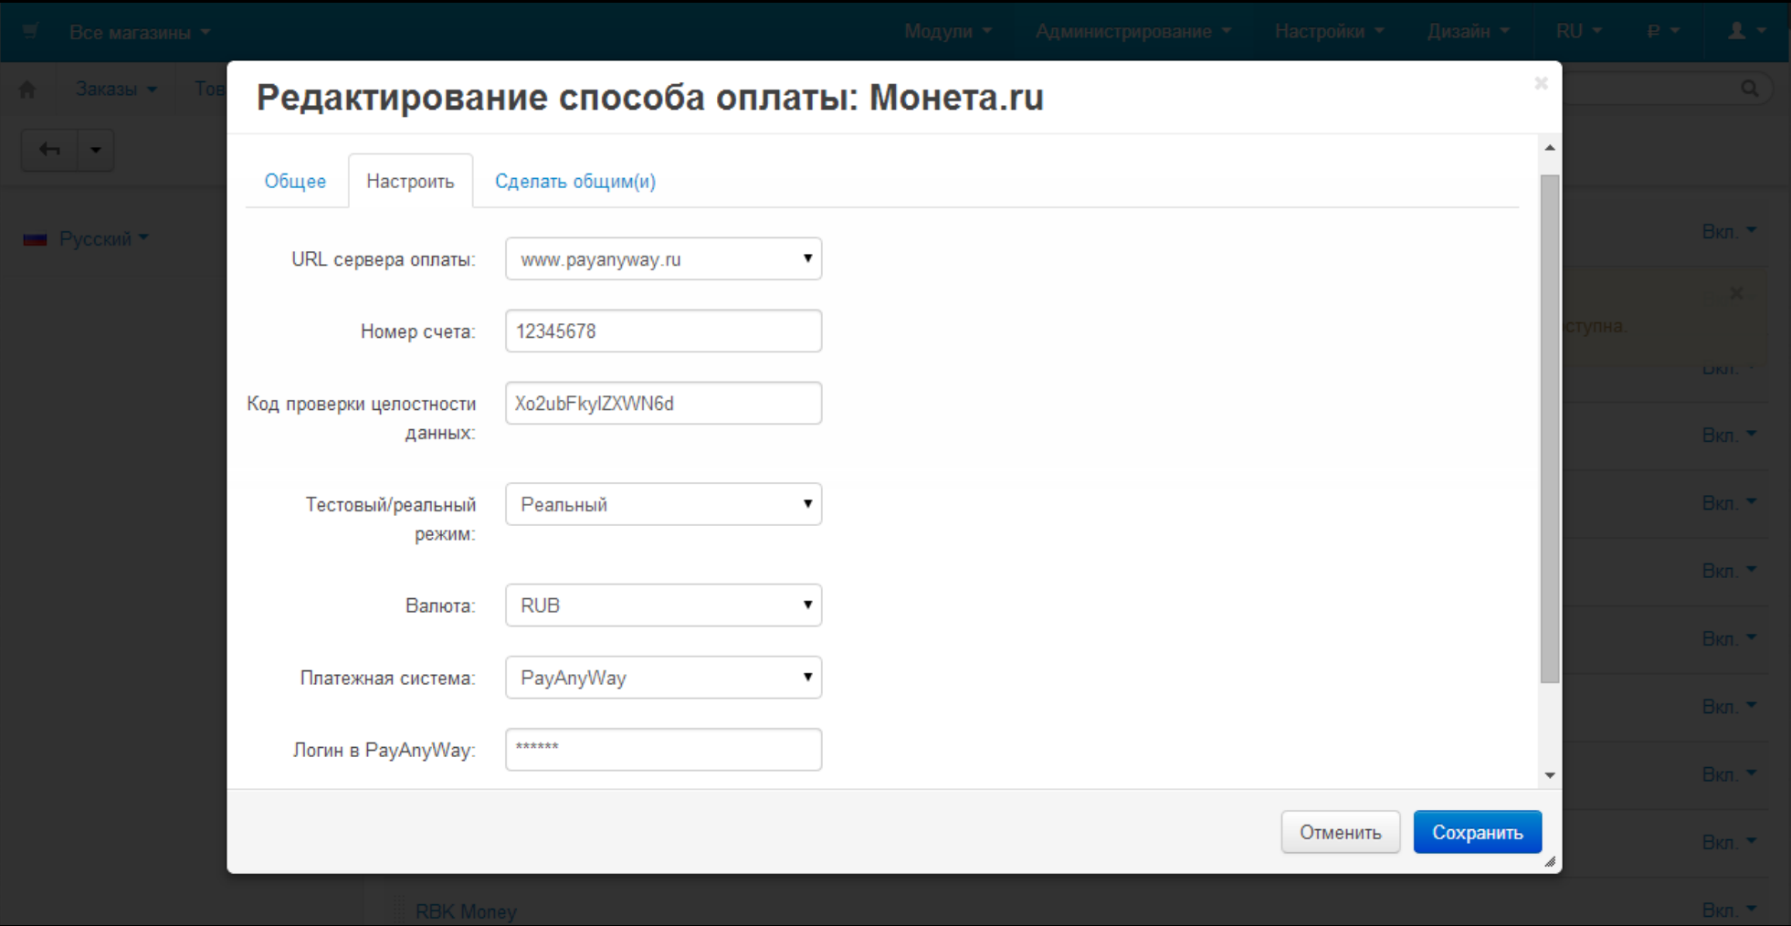Image resolution: width=1791 pixels, height=926 pixels.
Task: Switch to the Настроить tab
Action: point(410,181)
